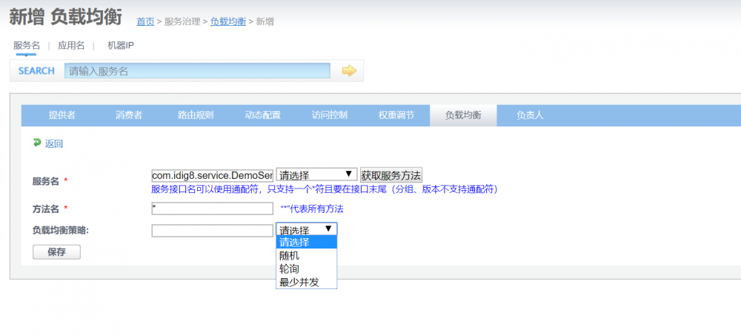Image resolution: width=741 pixels, height=335 pixels.
Task: Open the 访问控制 tab
Action: coord(330,115)
